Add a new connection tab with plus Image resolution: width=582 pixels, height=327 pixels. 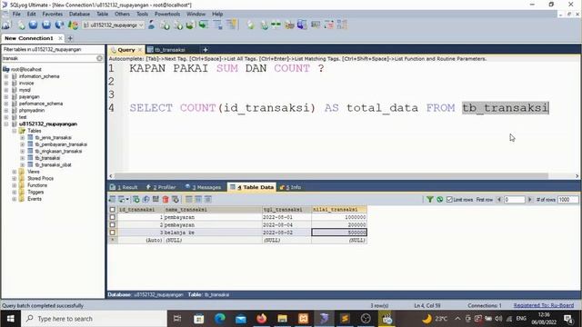tap(70, 38)
